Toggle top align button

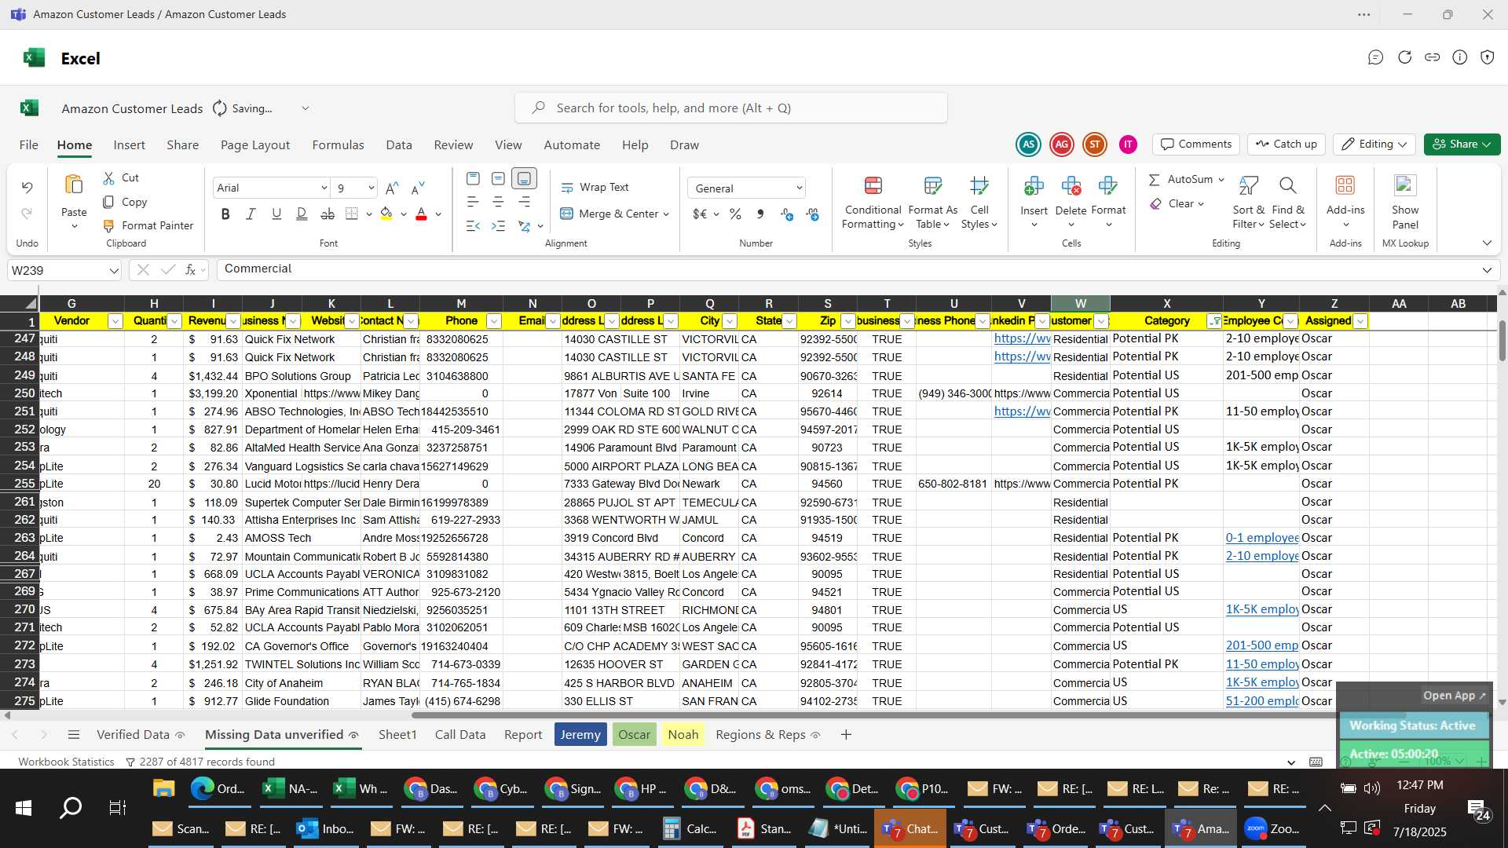click(473, 178)
